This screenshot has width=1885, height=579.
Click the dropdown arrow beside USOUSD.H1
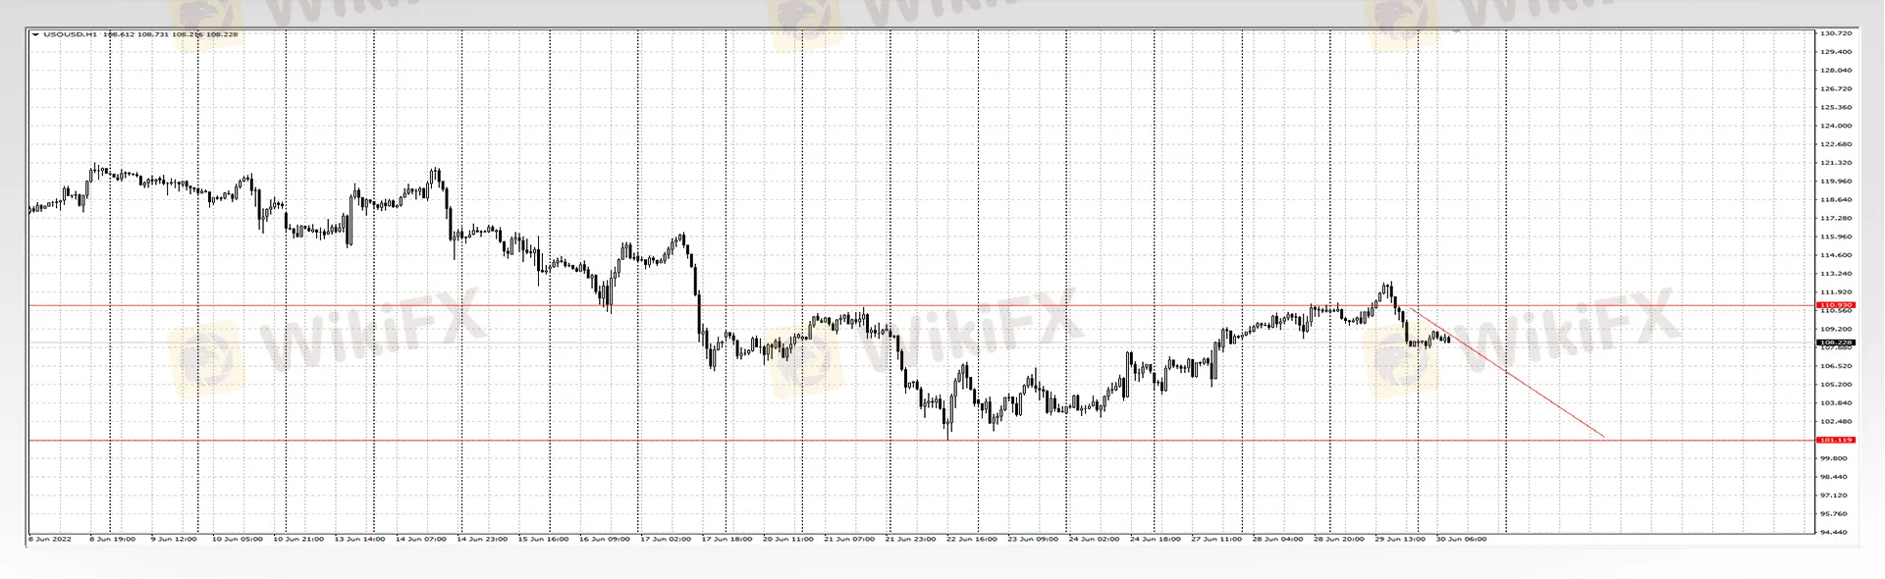[35, 34]
